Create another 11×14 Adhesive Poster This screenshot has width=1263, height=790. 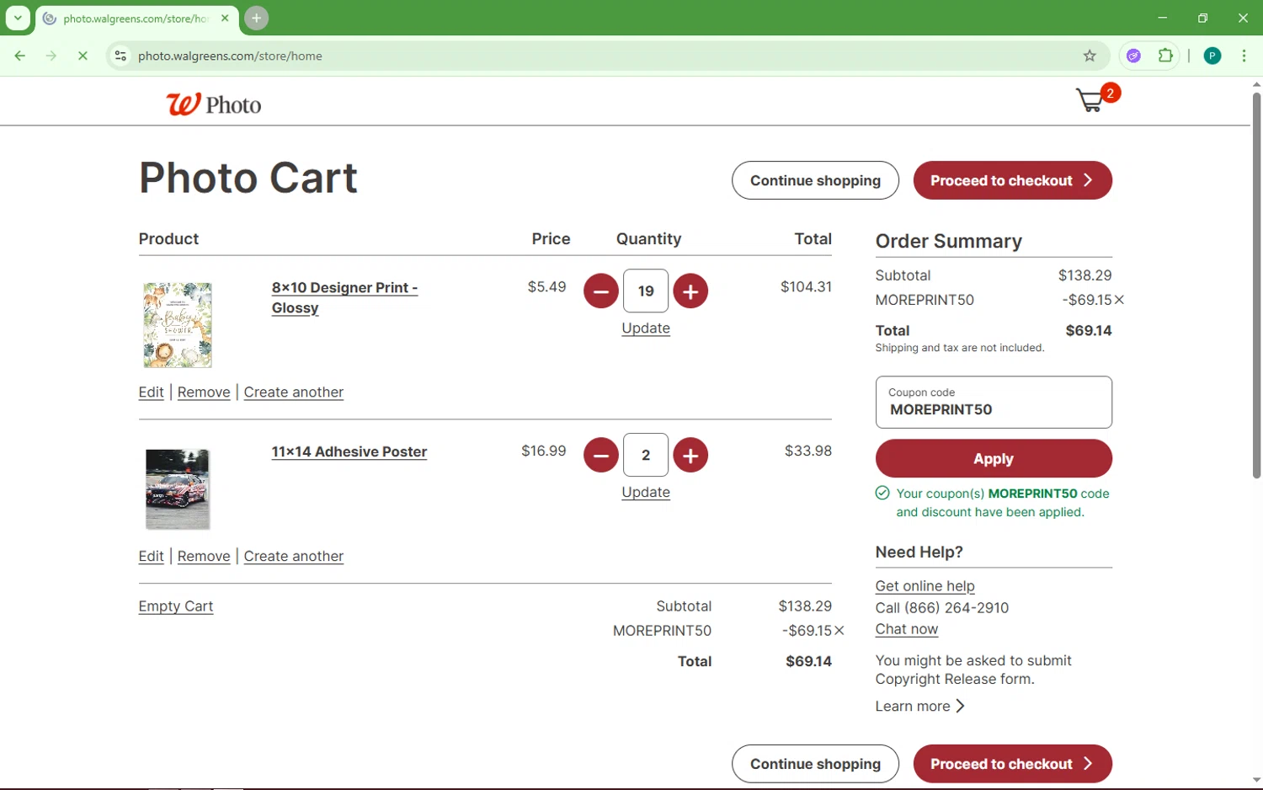click(x=294, y=557)
